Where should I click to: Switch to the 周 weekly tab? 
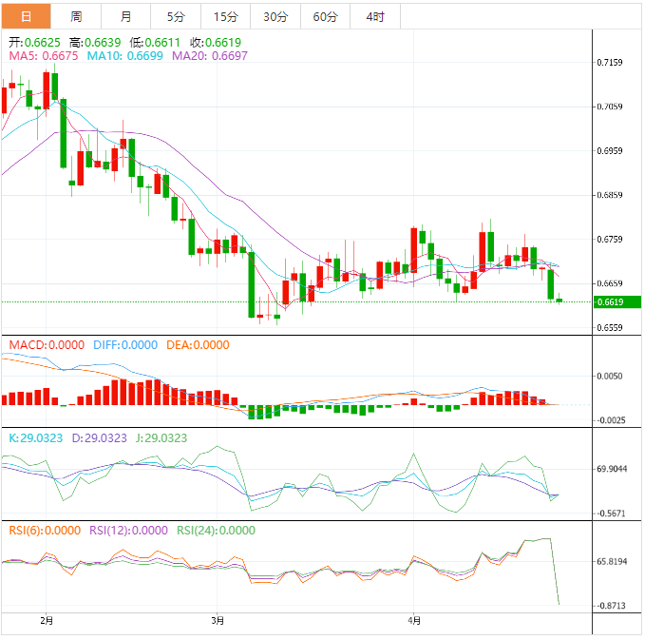(x=76, y=16)
